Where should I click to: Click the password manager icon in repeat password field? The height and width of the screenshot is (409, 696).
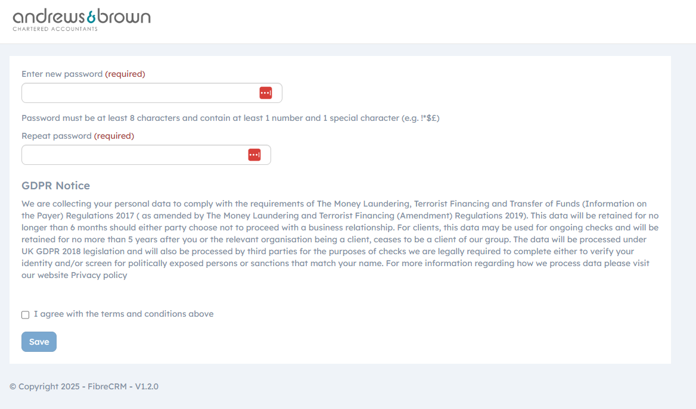coord(254,155)
